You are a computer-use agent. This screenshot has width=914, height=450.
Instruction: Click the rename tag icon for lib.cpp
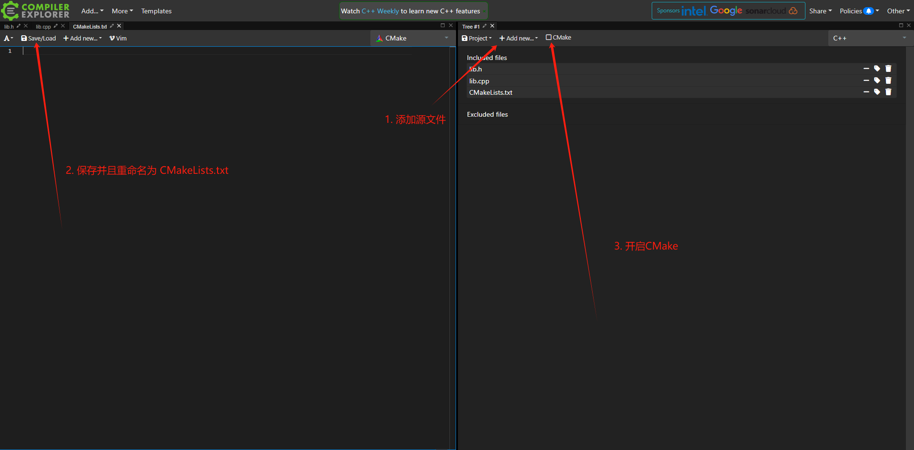877,80
